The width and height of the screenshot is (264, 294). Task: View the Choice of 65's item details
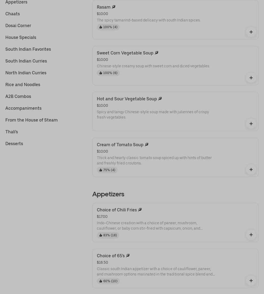[111, 256]
